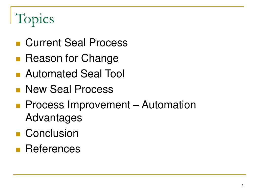This screenshot has height=194, width=259.
Task: Click the slide number 2
Action: (x=242, y=186)
